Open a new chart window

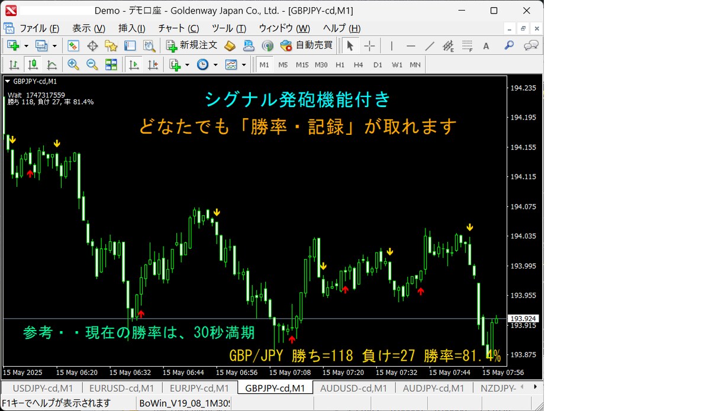point(12,46)
